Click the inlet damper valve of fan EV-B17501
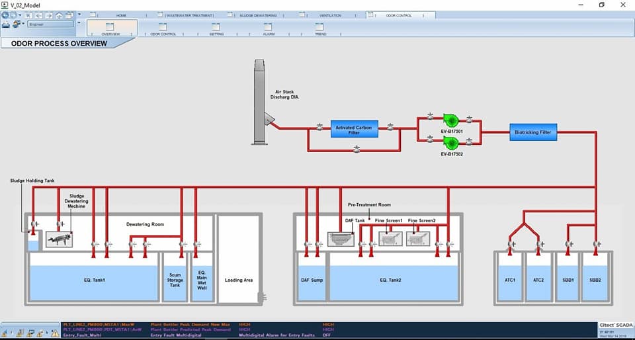 pos(430,117)
